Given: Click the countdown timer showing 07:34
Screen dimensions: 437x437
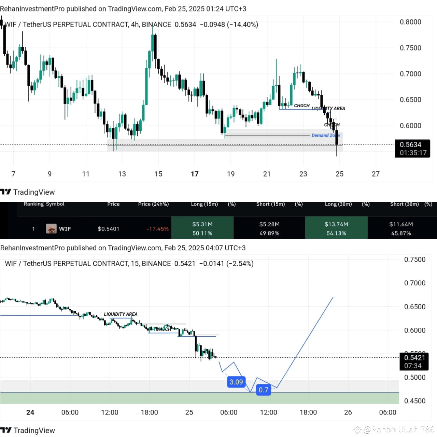Looking at the screenshot, I should pyautogui.click(x=413, y=366).
